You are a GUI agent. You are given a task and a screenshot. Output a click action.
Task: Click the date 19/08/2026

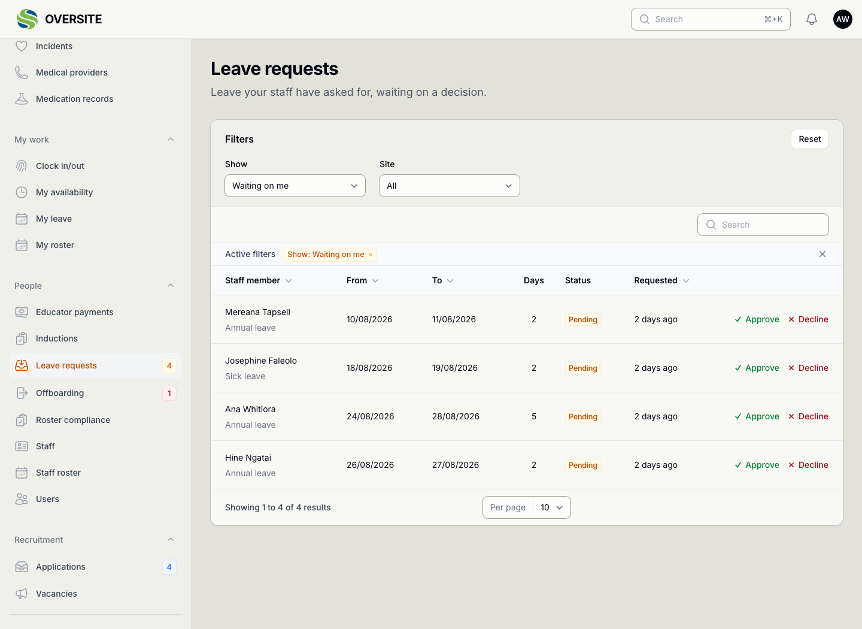(x=455, y=368)
